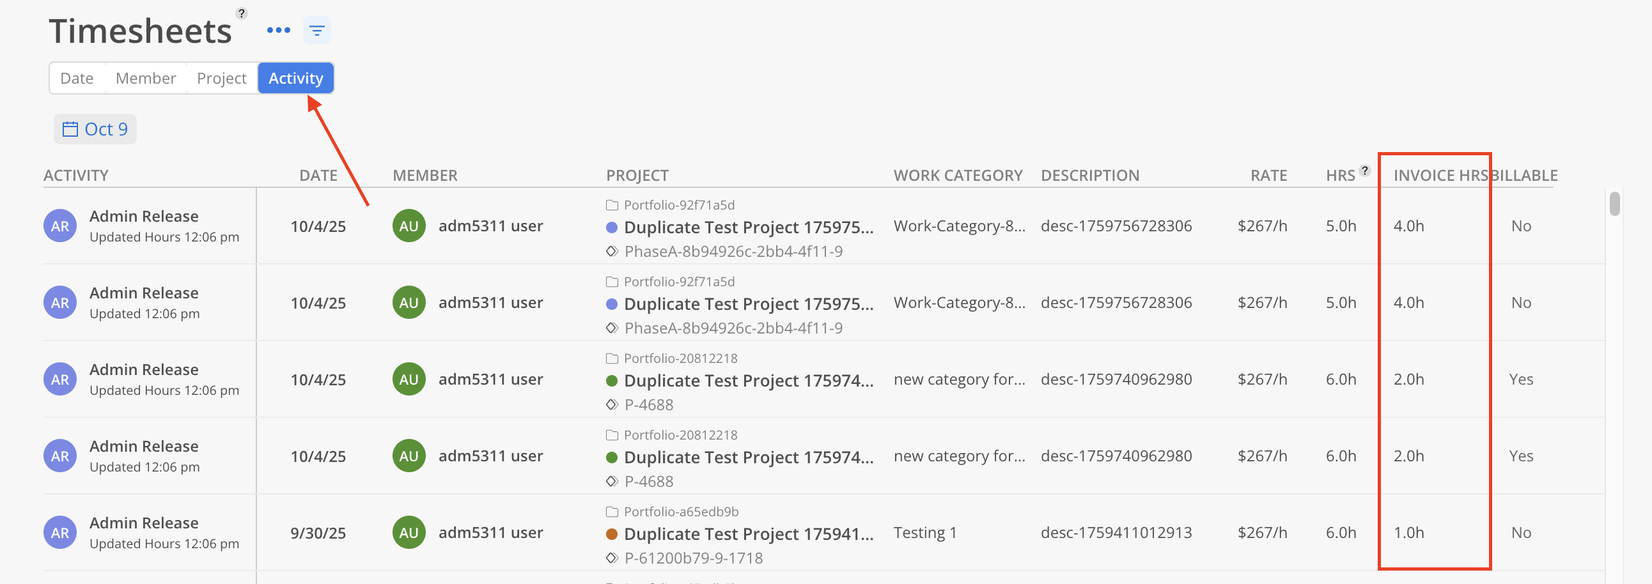
Task: Click AR avatar in Portfolio-92f71a5d 'Updated Hours' row
Action: [60, 226]
